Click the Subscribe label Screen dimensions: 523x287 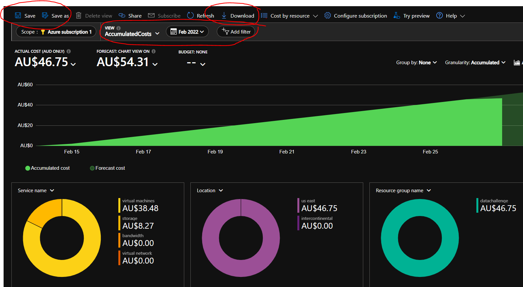[169, 16]
